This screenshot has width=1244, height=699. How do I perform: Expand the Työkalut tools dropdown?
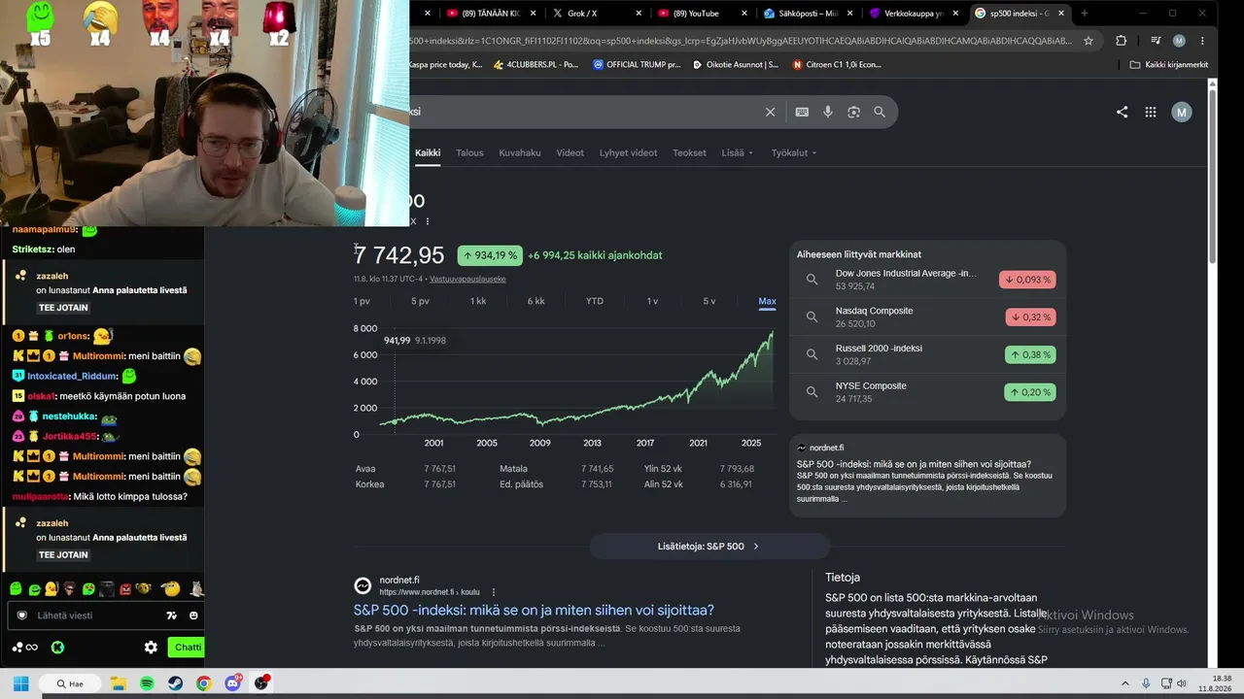[794, 152]
